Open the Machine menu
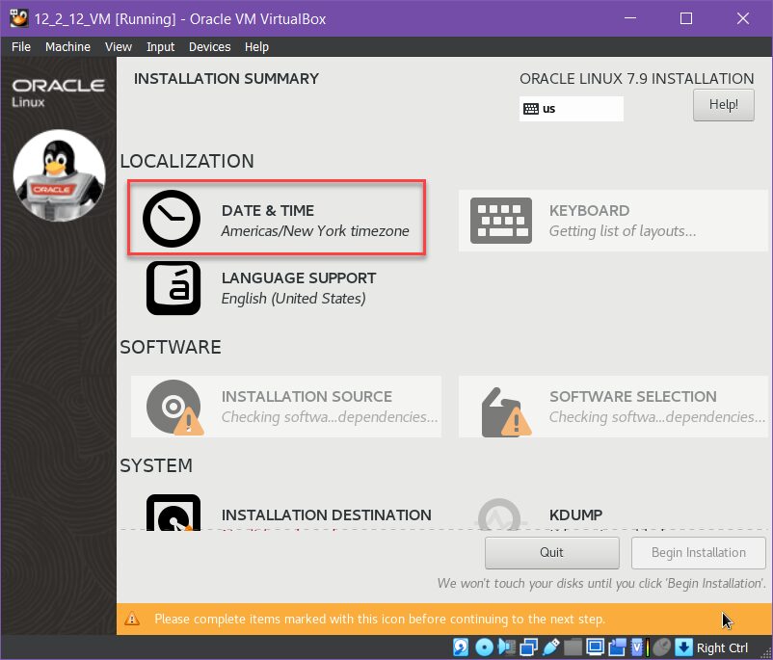Image resolution: width=773 pixels, height=660 pixels. pos(68,47)
